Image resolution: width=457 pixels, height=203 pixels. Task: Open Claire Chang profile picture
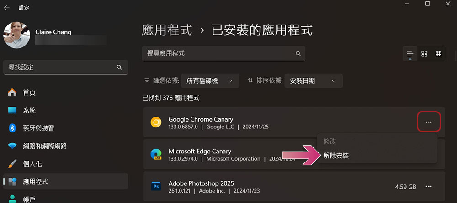pos(16,35)
